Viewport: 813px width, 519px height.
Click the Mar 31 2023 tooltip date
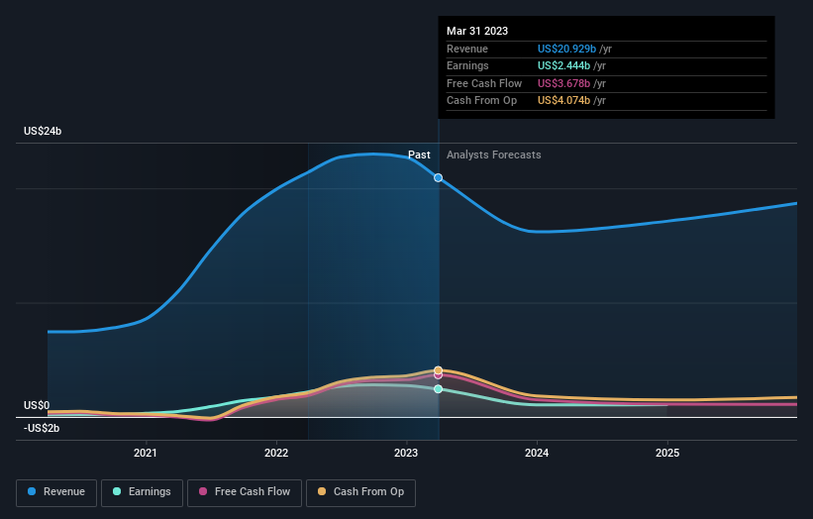click(x=477, y=31)
